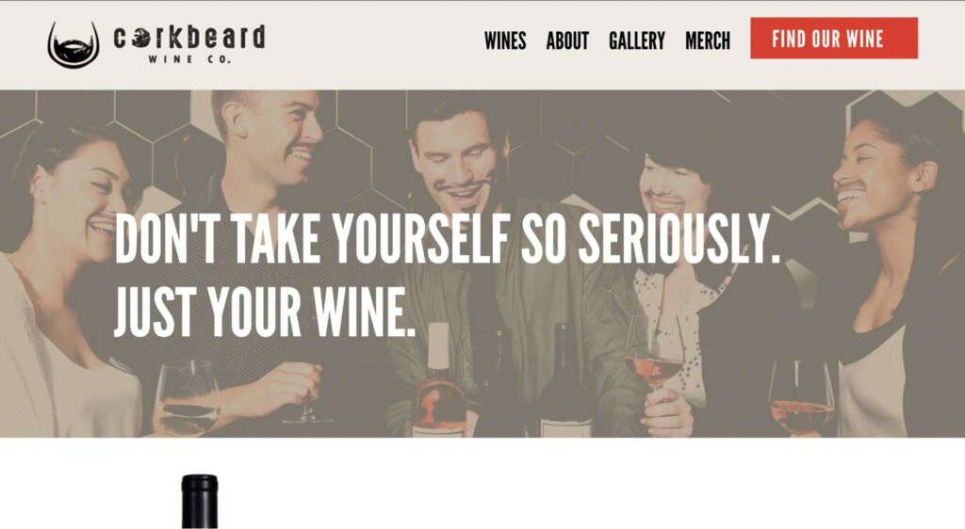
Task: Click the red FIND OUR WINE button
Action: 834,38
